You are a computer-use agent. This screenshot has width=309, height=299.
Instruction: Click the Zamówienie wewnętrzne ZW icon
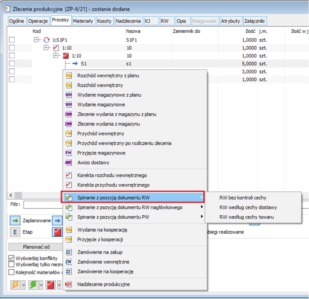coord(69,262)
